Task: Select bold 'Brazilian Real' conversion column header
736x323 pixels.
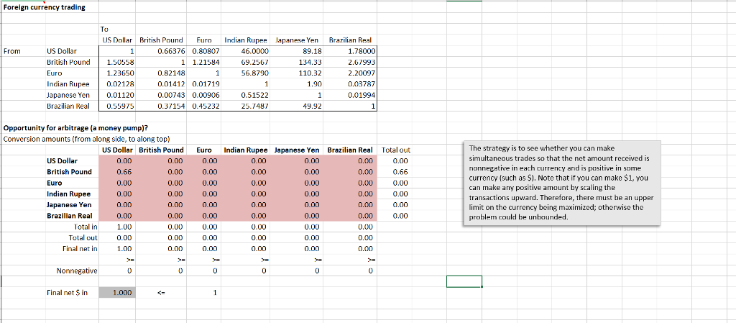Action: point(349,150)
